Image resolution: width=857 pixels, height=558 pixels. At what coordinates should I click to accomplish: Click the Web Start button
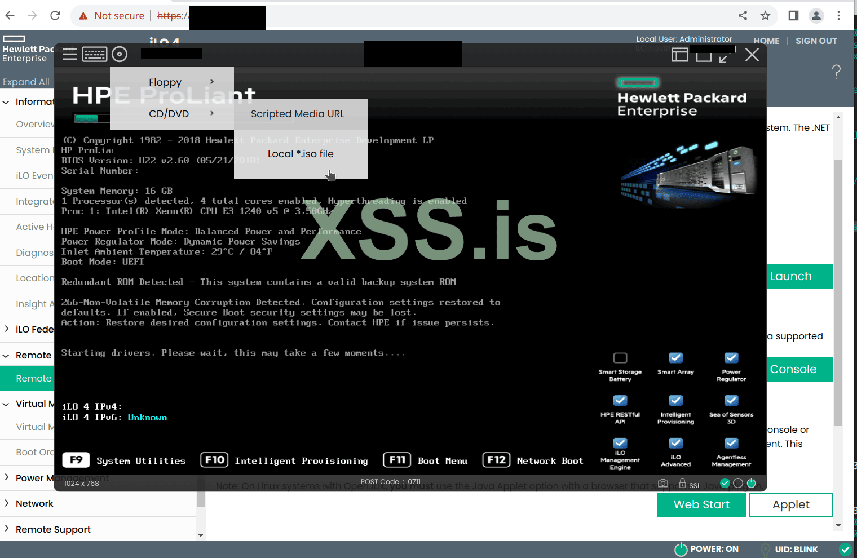click(701, 504)
